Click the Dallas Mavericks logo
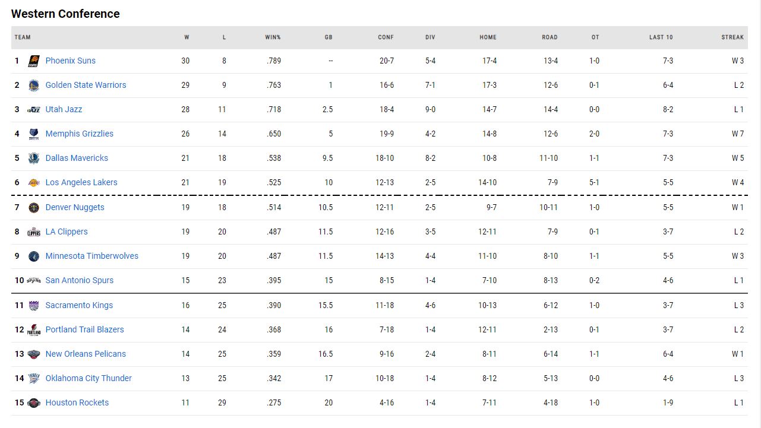 [x=34, y=158]
